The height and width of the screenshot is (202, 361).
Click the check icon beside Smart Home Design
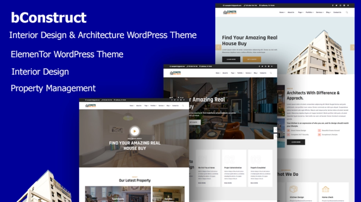pyautogui.click(x=288, y=131)
